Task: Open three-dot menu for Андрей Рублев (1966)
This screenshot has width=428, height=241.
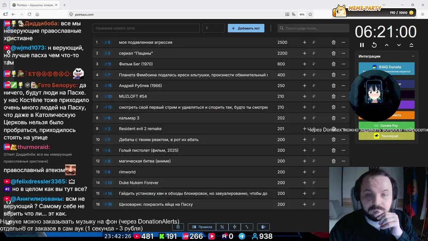Action: point(343,86)
